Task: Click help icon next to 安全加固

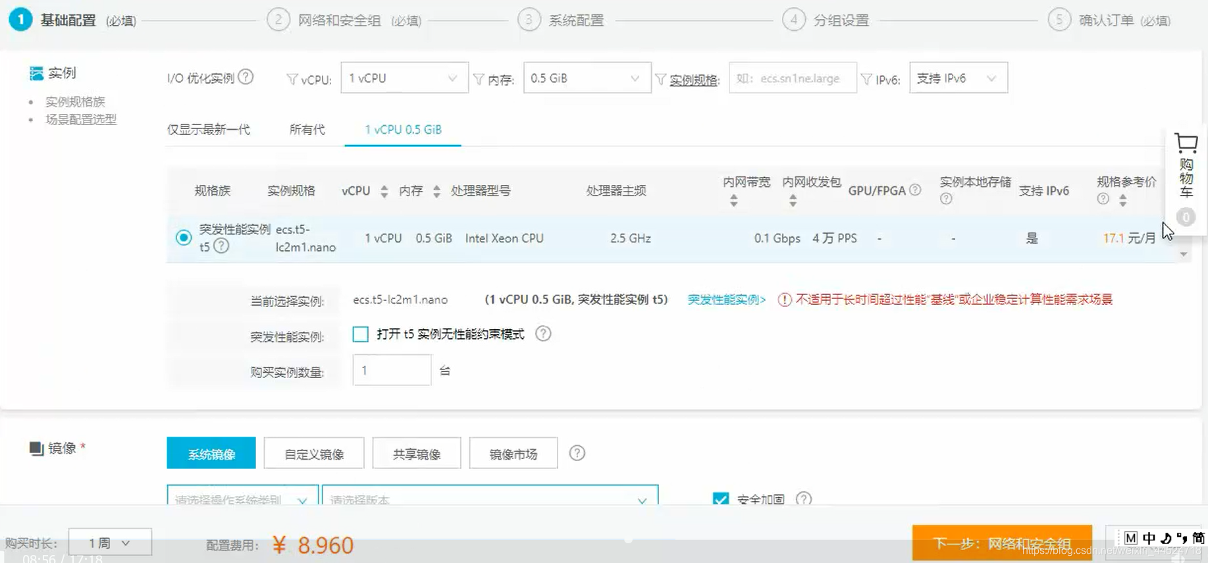Action: (803, 498)
